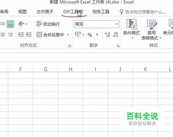This screenshot has width=173, height=137.
Task: Expand the currency format dropdown arrow
Action: (x=83, y=35)
